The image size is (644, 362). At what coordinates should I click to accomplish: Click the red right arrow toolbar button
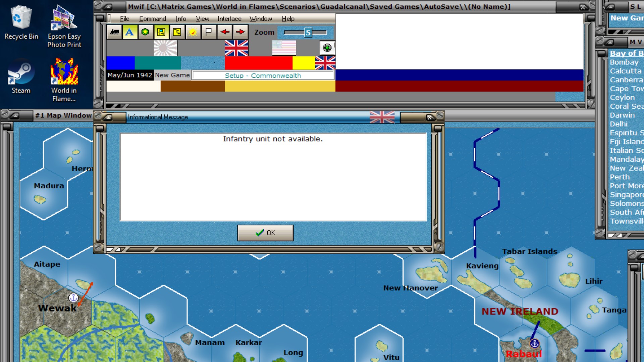click(x=240, y=32)
